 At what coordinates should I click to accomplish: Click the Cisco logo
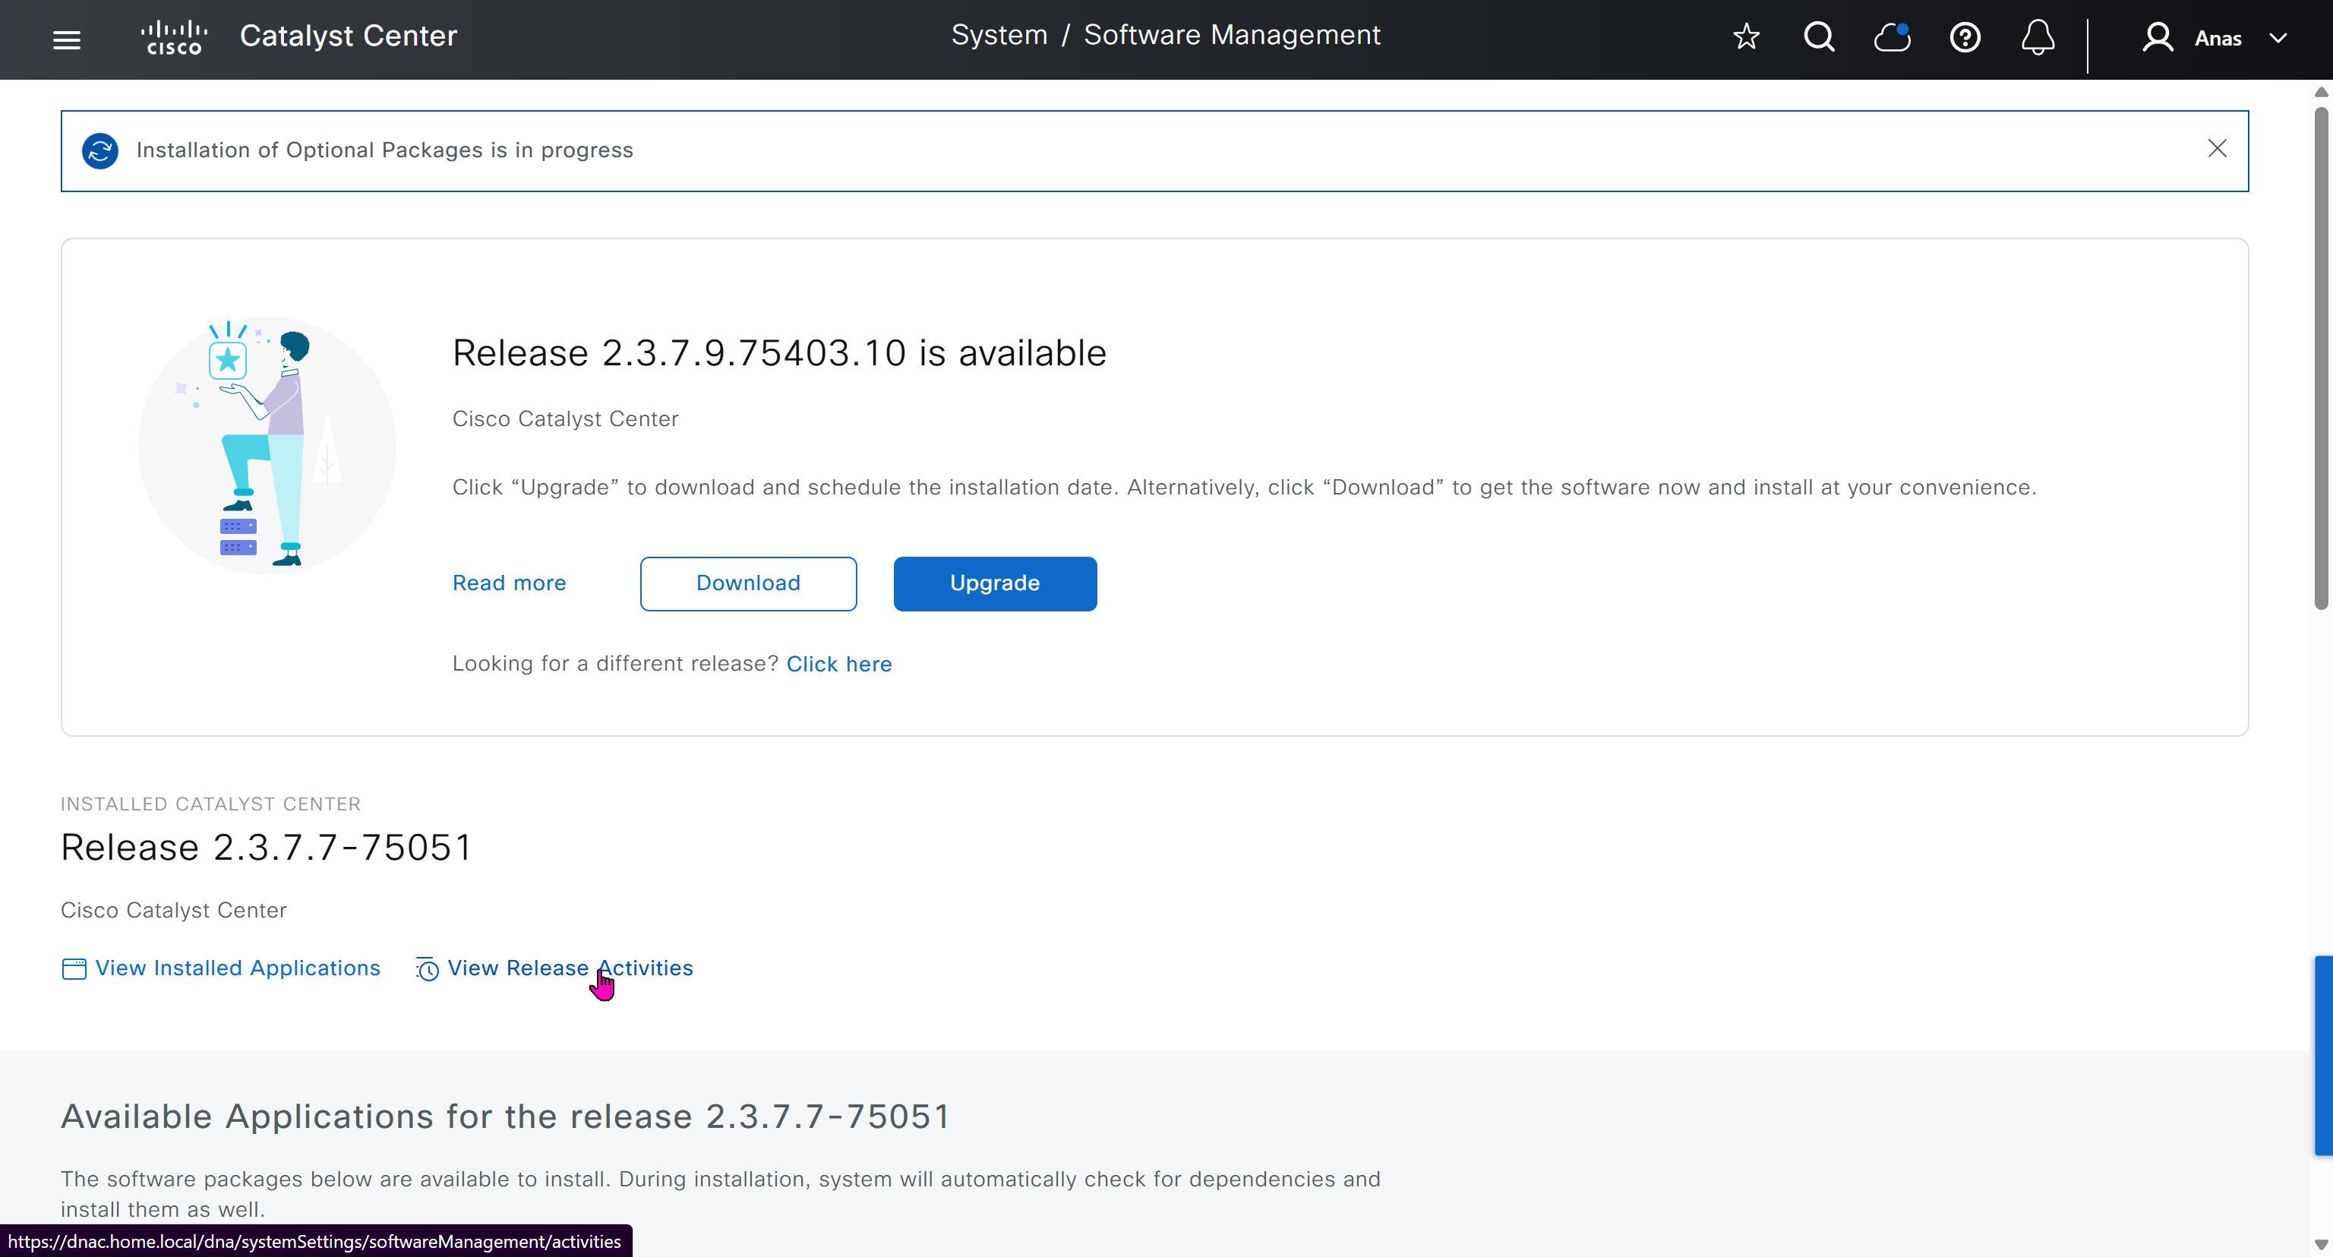point(174,38)
